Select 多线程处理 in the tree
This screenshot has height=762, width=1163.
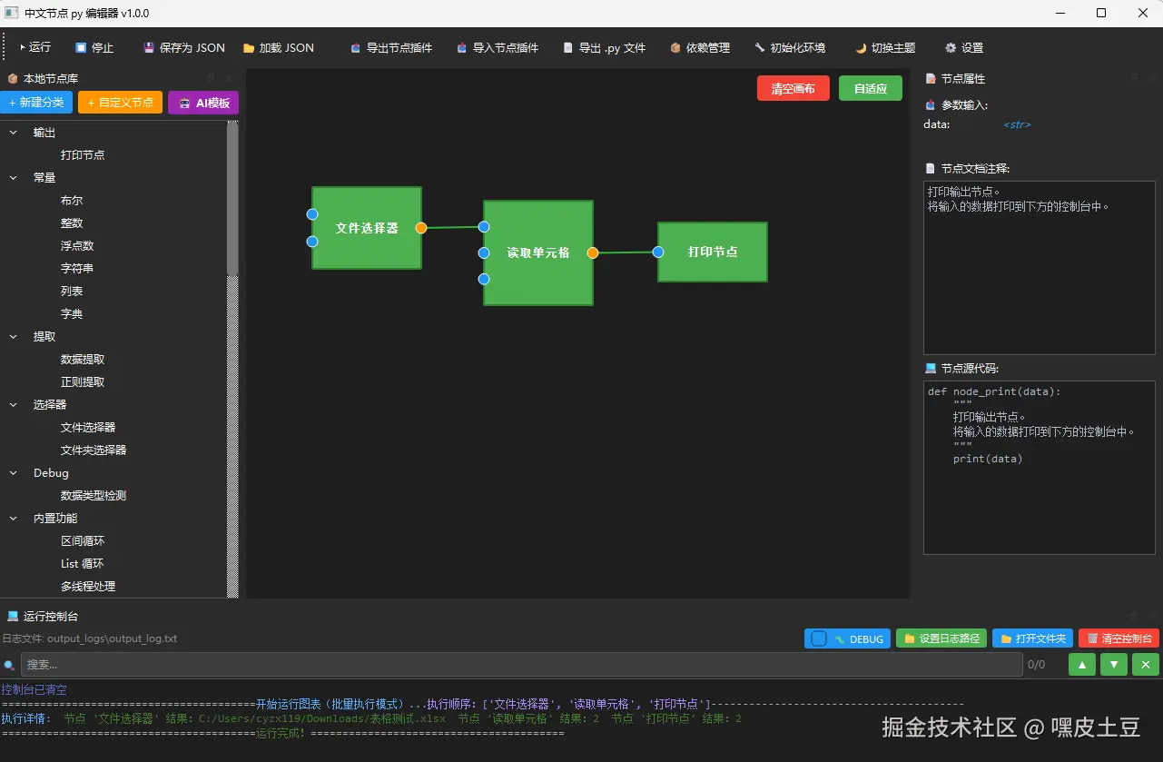point(88,587)
